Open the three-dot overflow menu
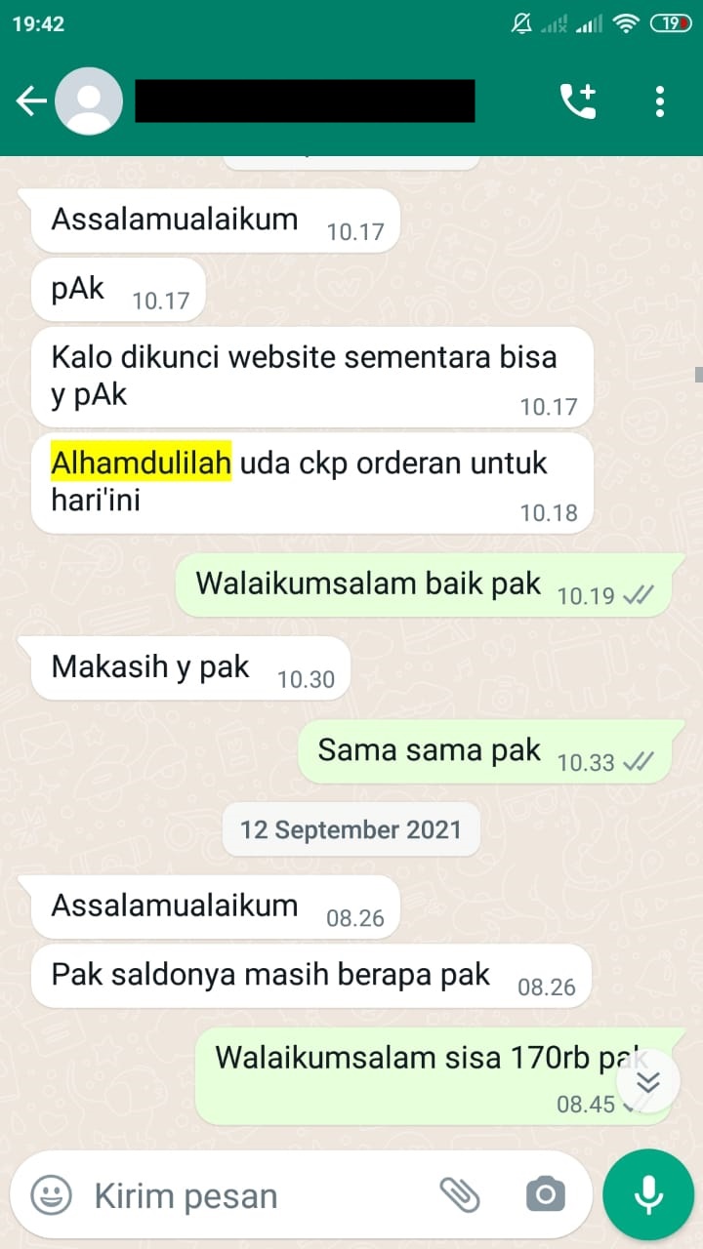The image size is (703, 1249). (x=660, y=101)
